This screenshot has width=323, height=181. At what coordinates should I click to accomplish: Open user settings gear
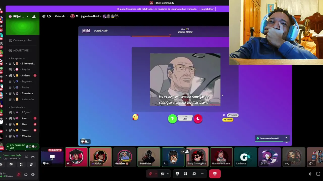click(33, 174)
